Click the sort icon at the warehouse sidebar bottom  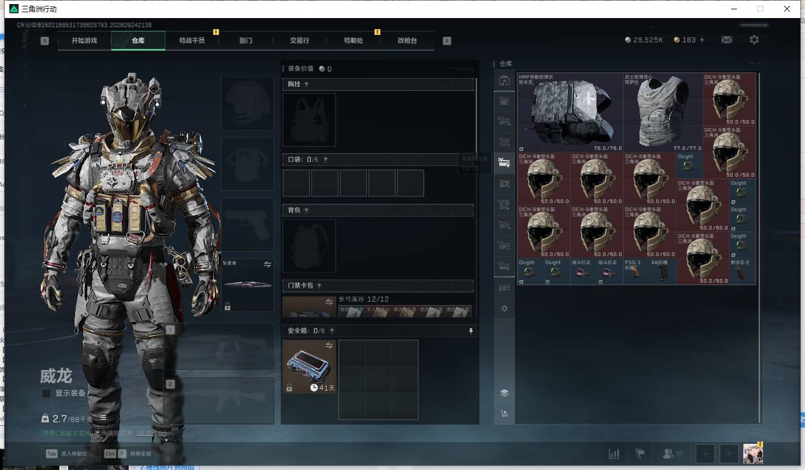[x=504, y=414]
